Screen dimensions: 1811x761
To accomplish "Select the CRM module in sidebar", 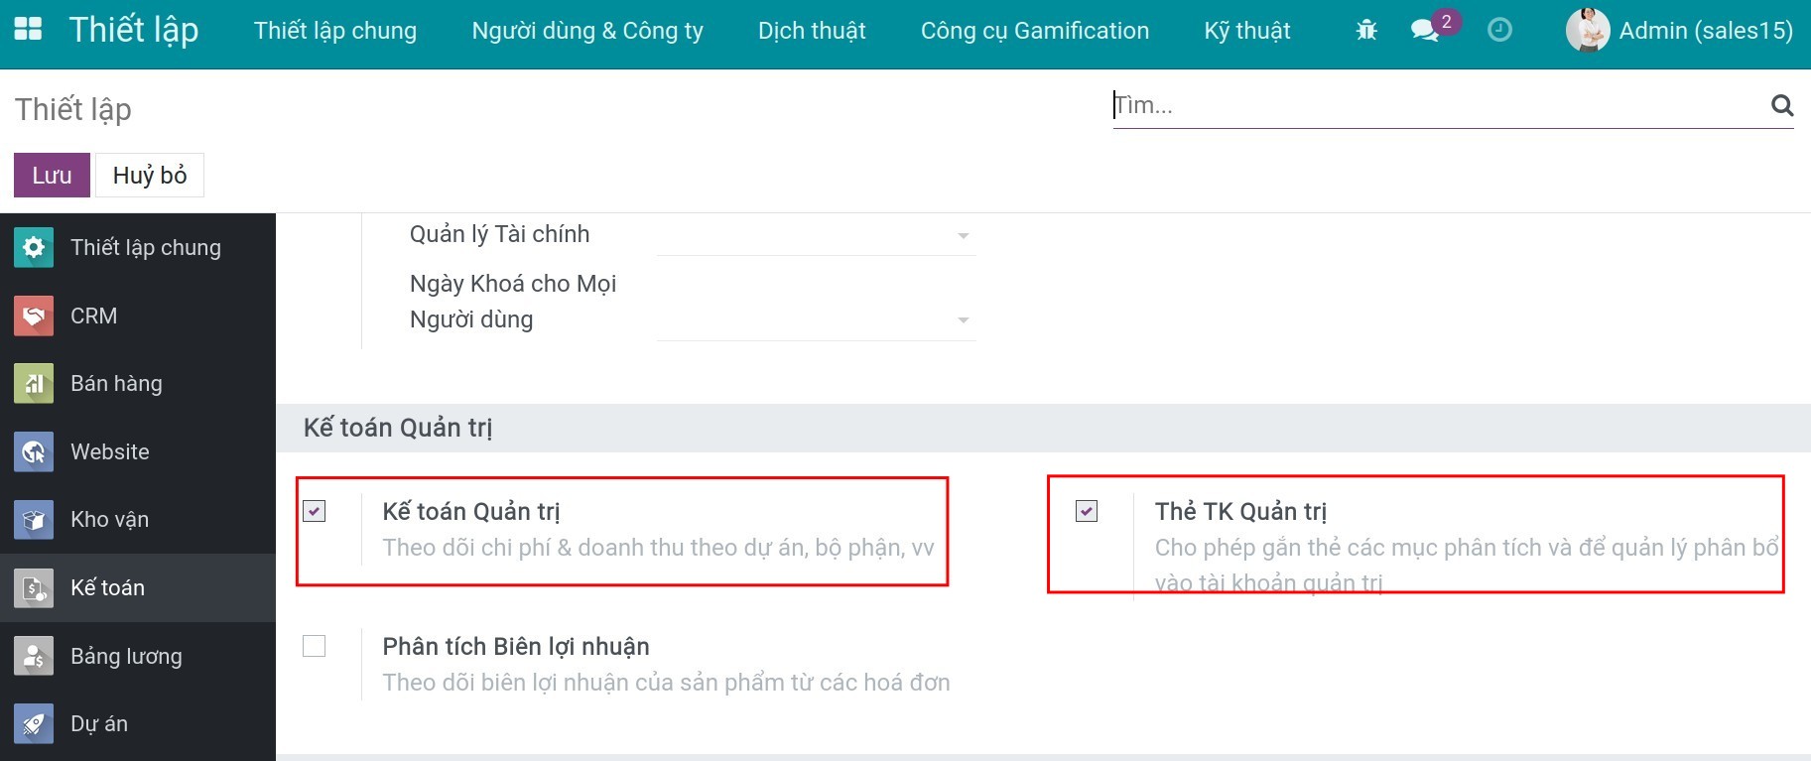I will coord(92,316).
